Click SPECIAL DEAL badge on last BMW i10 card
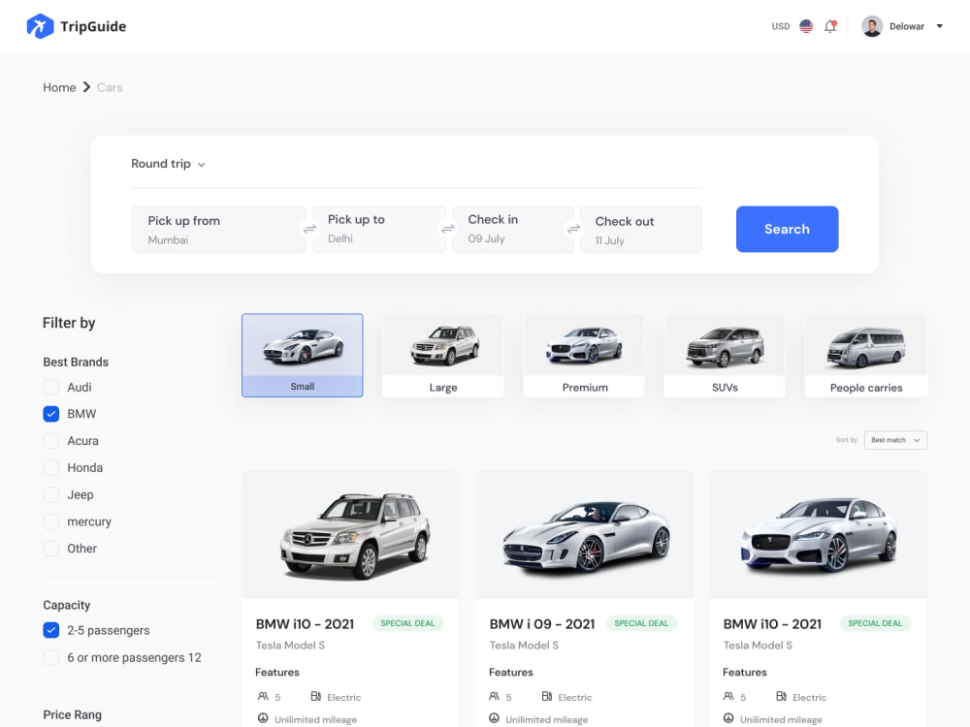Image resolution: width=970 pixels, height=727 pixels. tap(875, 623)
